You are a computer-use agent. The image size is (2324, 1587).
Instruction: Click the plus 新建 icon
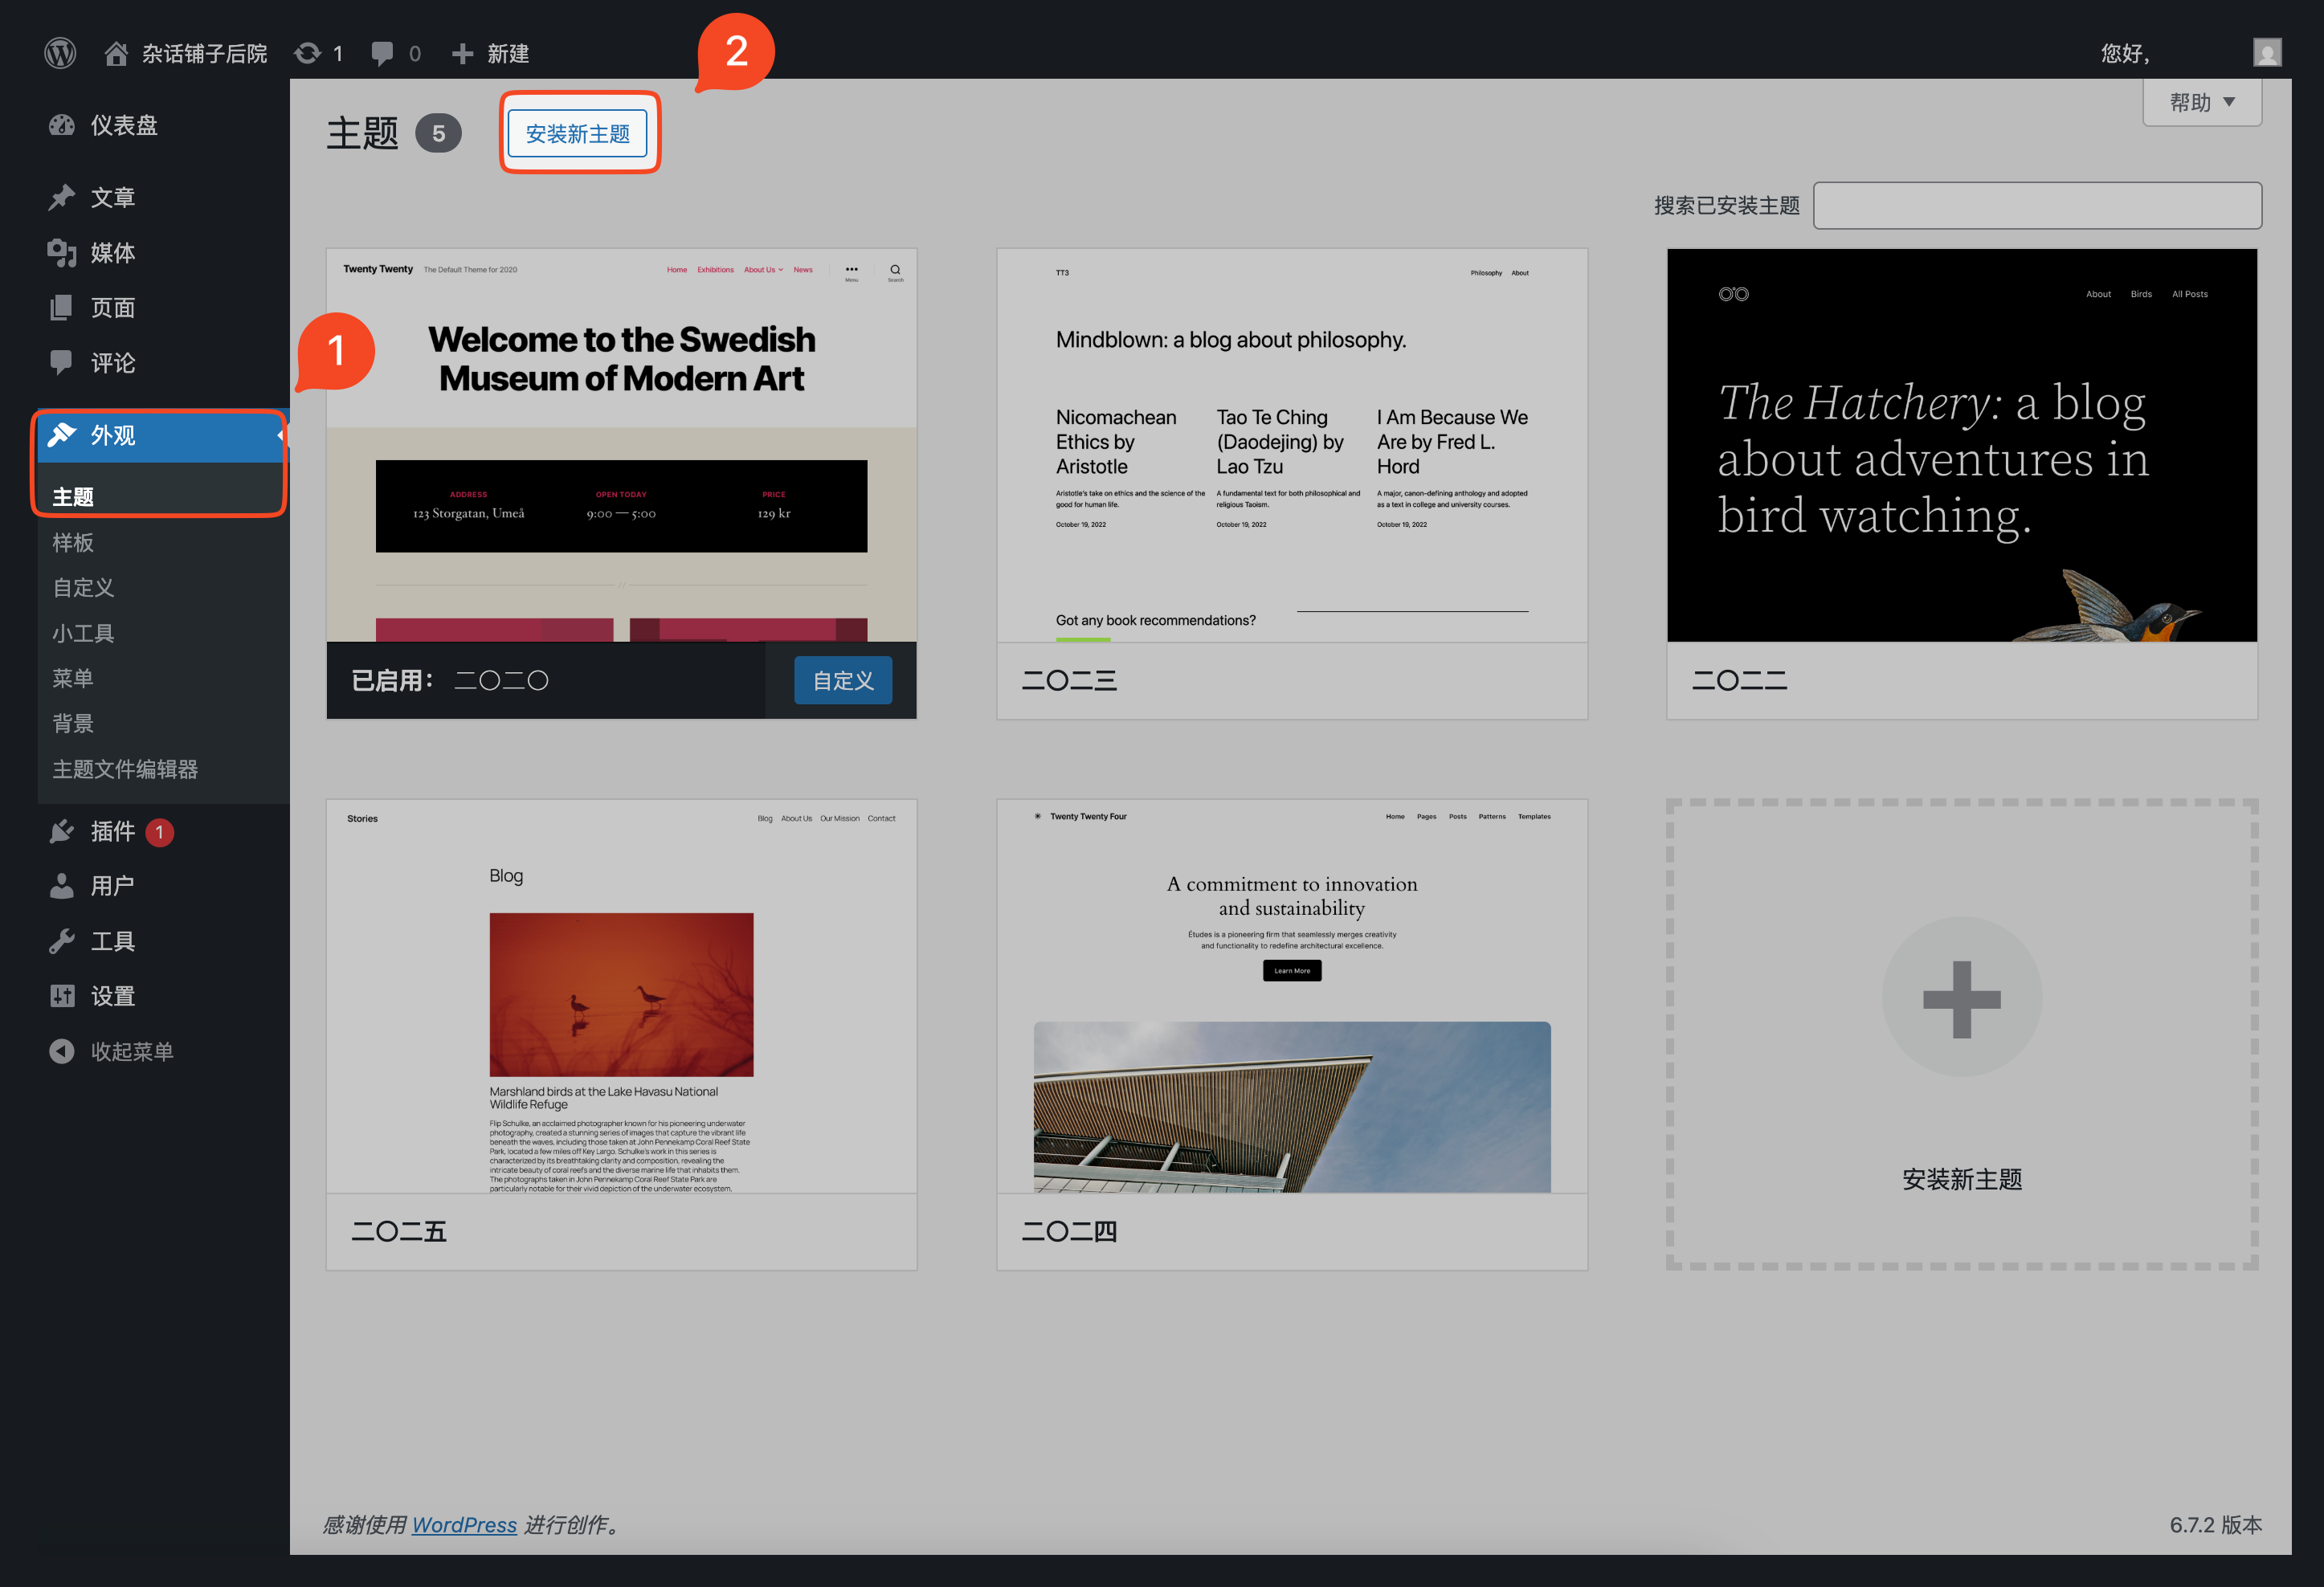point(462,53)
